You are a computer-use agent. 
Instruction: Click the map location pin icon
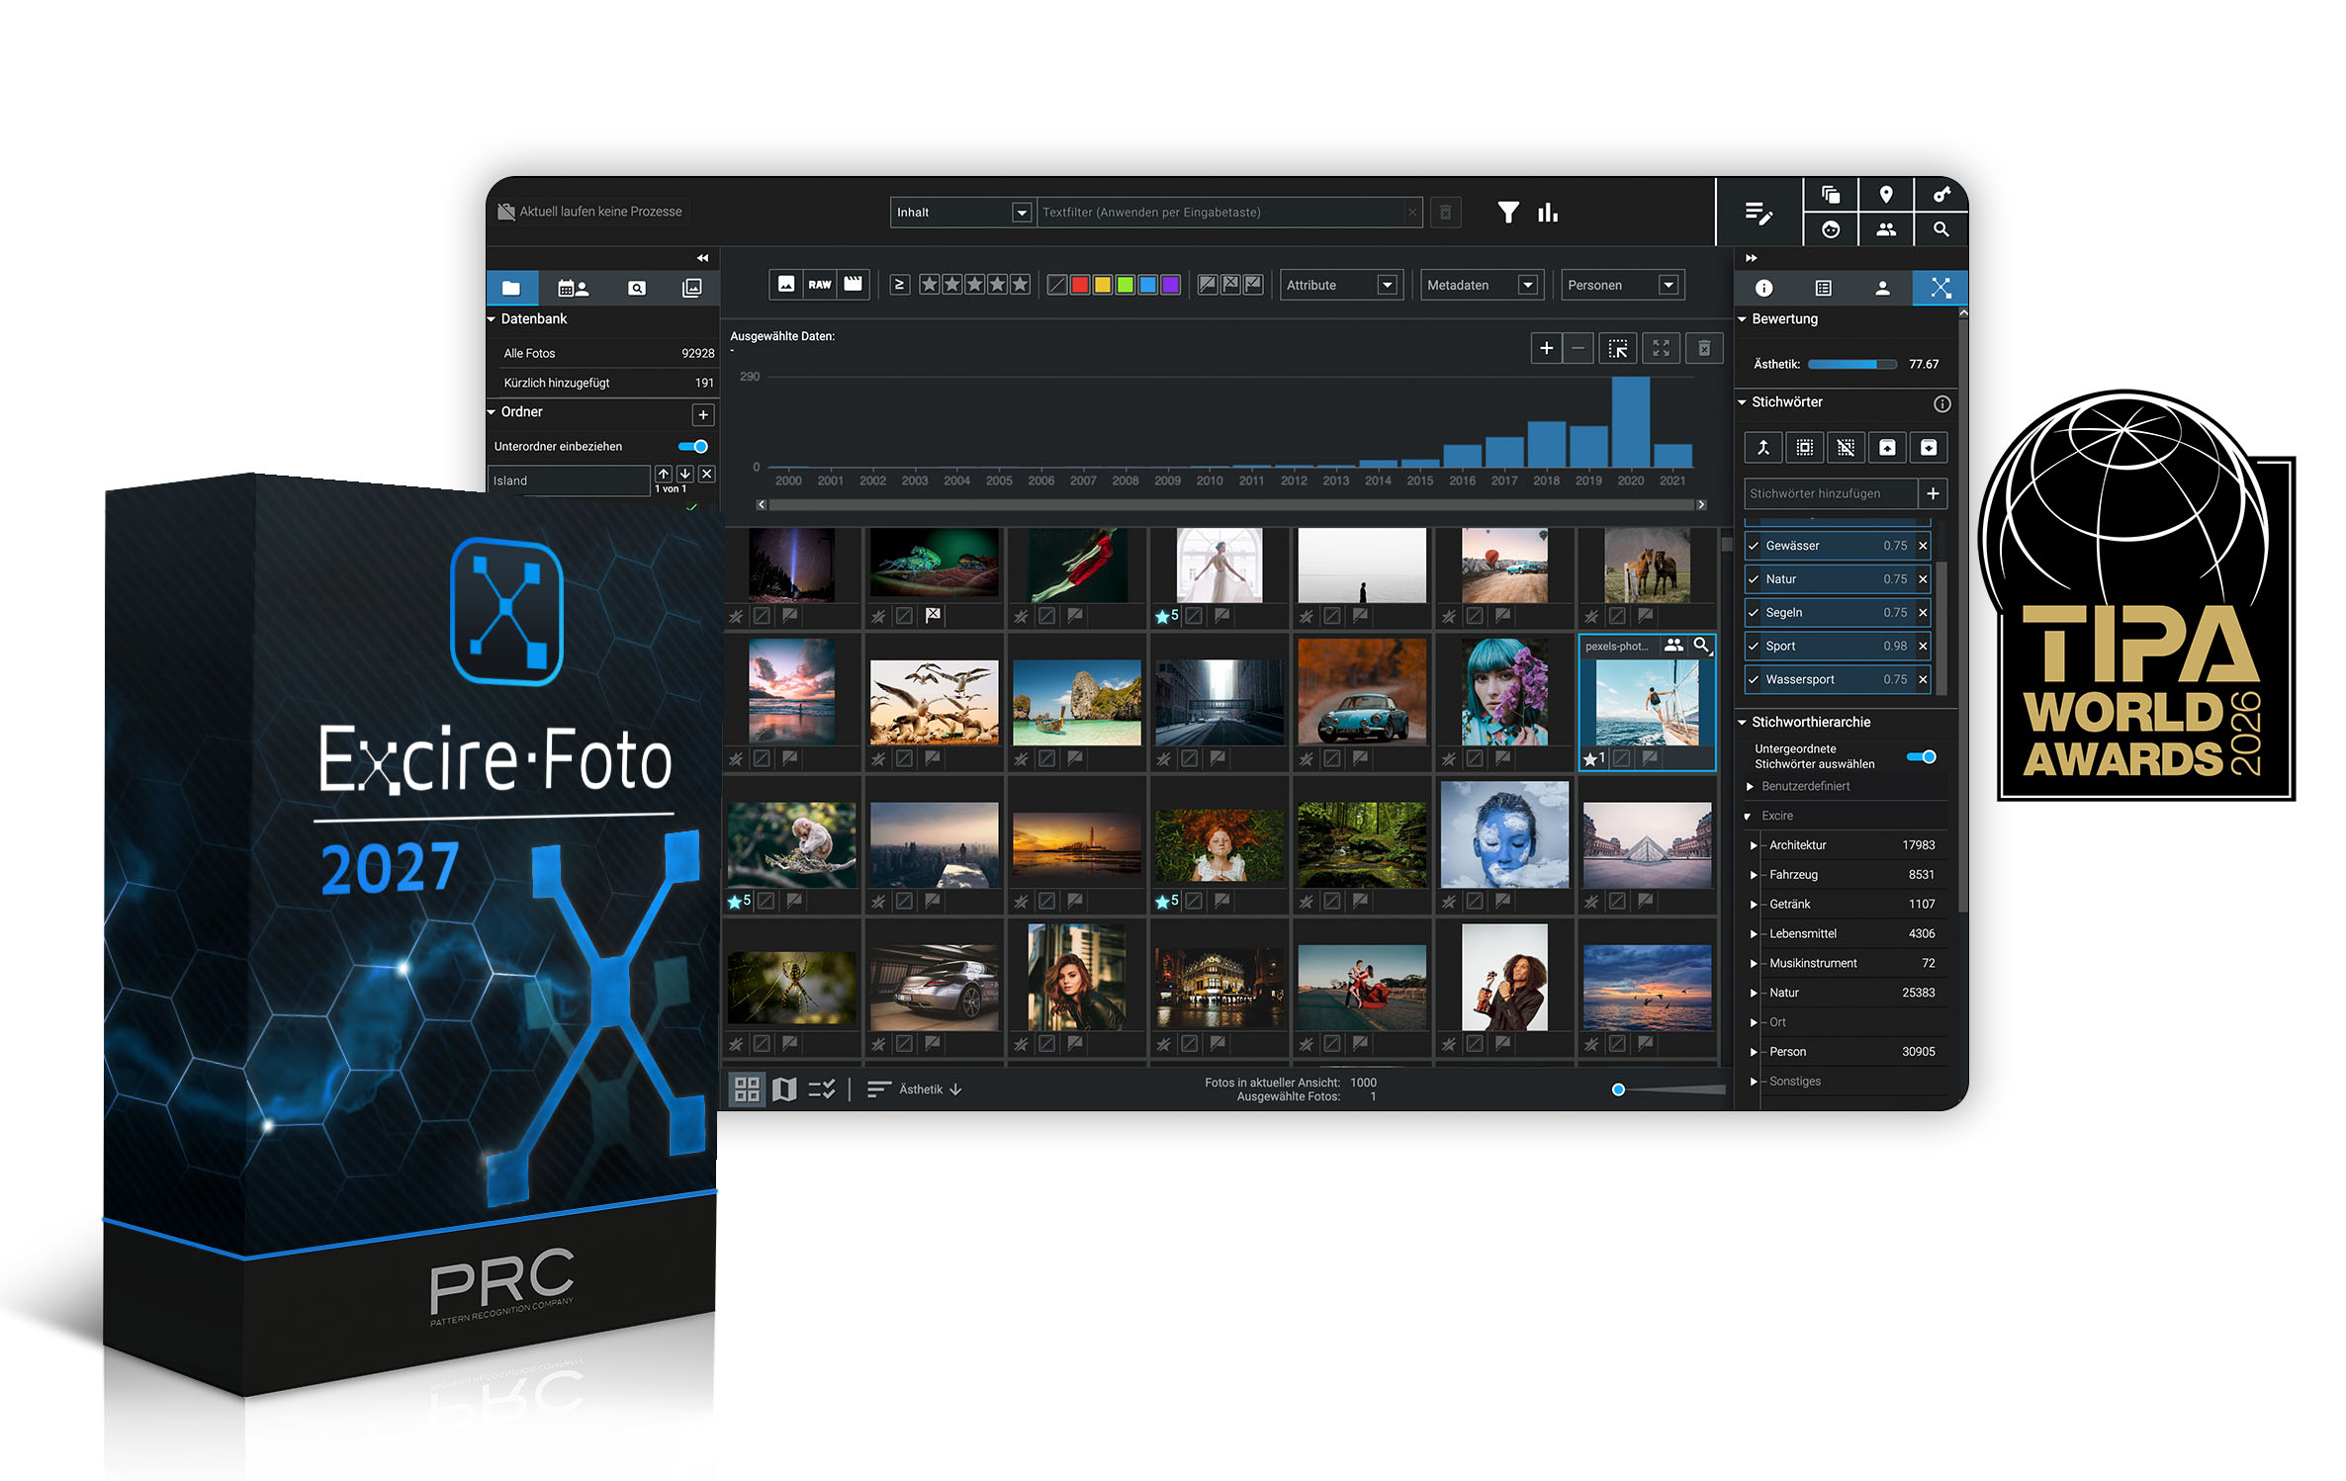[x=1886, y=195]
